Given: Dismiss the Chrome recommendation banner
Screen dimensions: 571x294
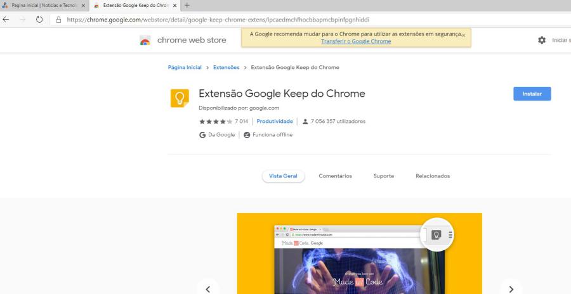Looking at the screenshot, I should click(x=463, y=35).
